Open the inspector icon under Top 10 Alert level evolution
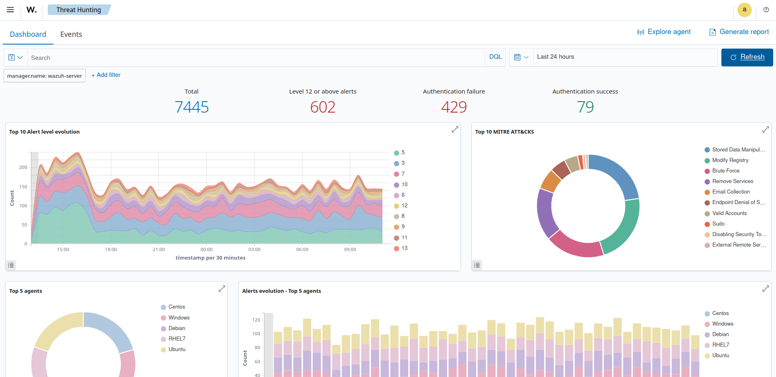776x377 pixels. click(11, 265)
